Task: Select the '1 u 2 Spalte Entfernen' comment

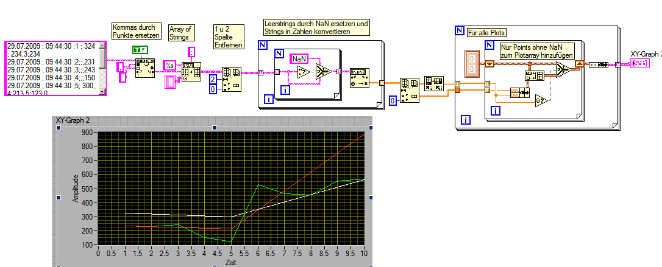Action: tap(229, 36)
